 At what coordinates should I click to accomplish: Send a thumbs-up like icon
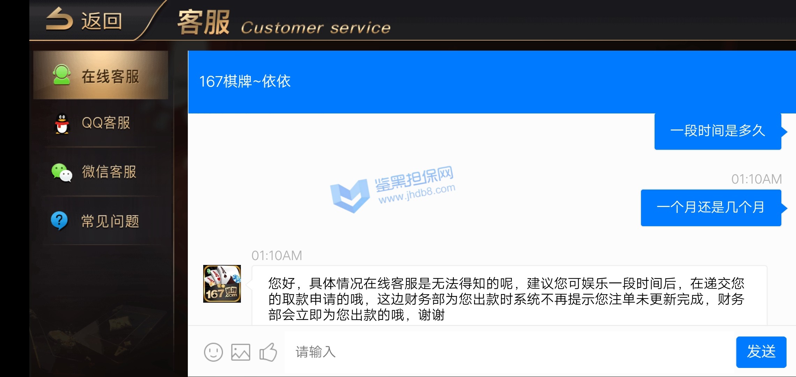[268, 352]
